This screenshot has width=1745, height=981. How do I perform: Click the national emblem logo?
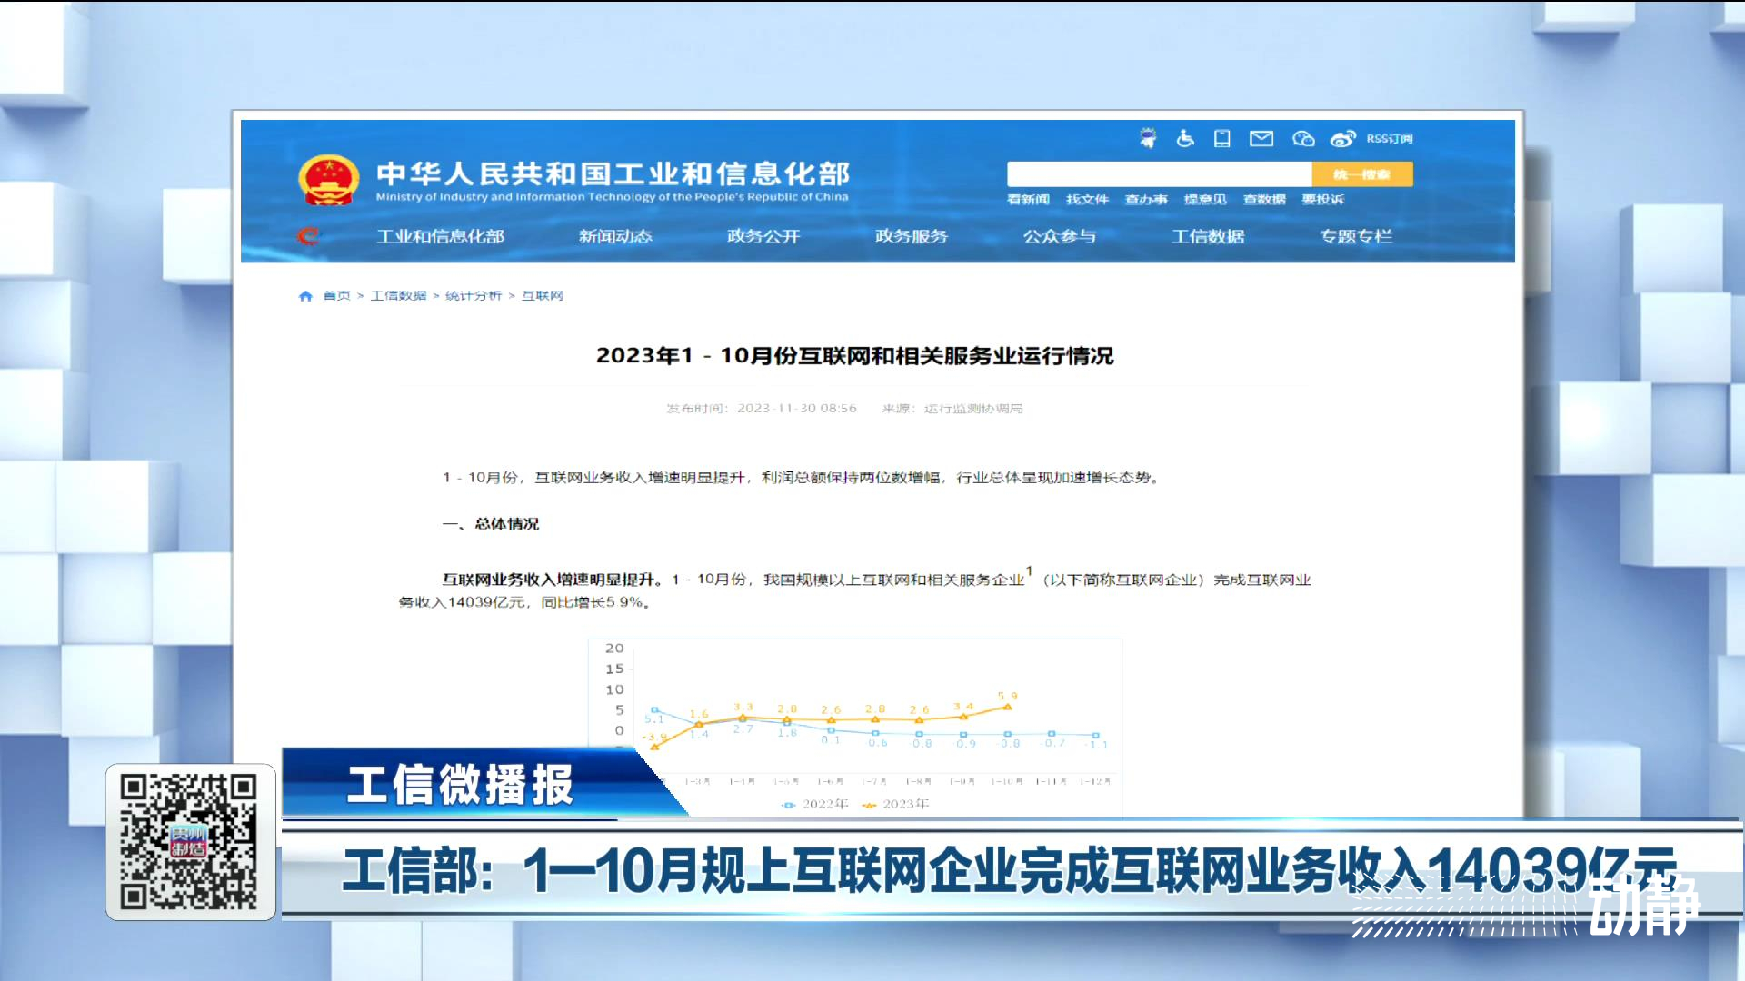point(328,180)
